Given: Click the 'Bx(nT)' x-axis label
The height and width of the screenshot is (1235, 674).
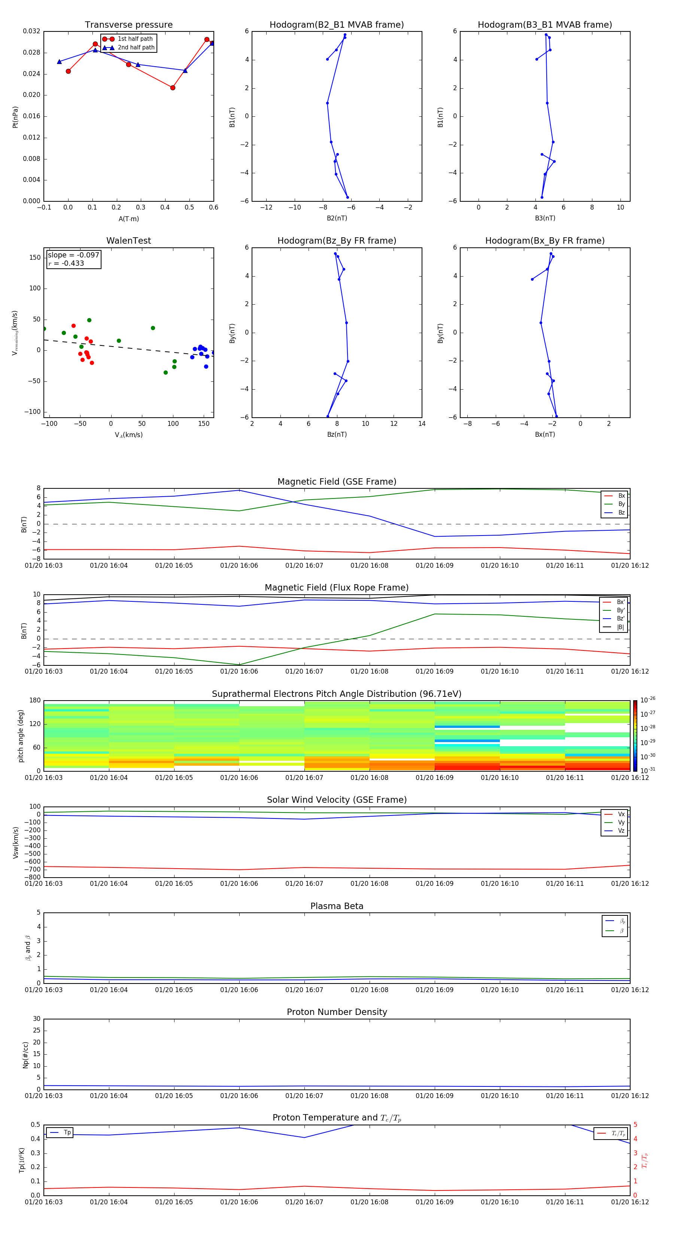Looking at the screenshot, I should click(x=545, y=434).
